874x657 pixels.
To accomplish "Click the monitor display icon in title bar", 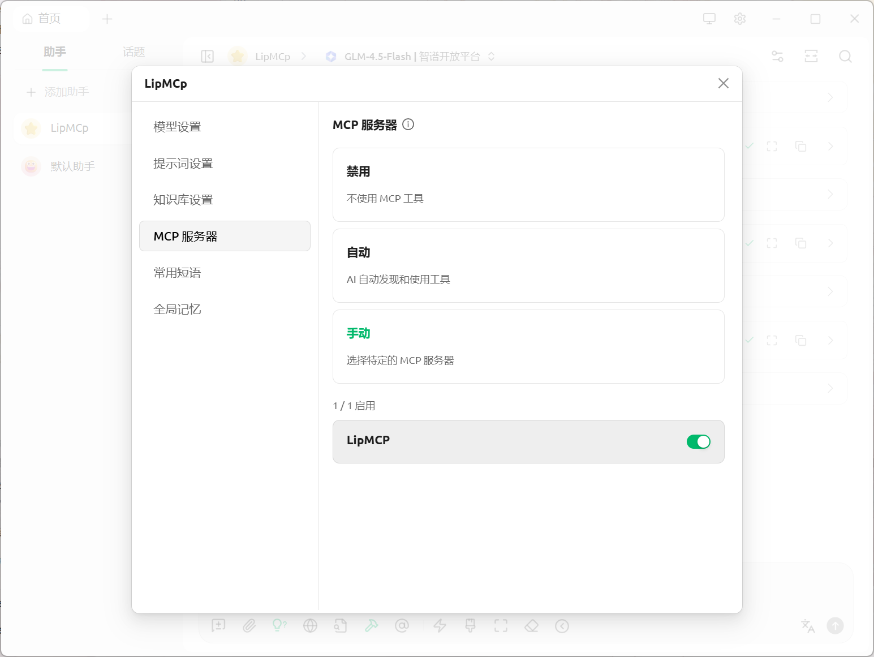I will [709, 19].
